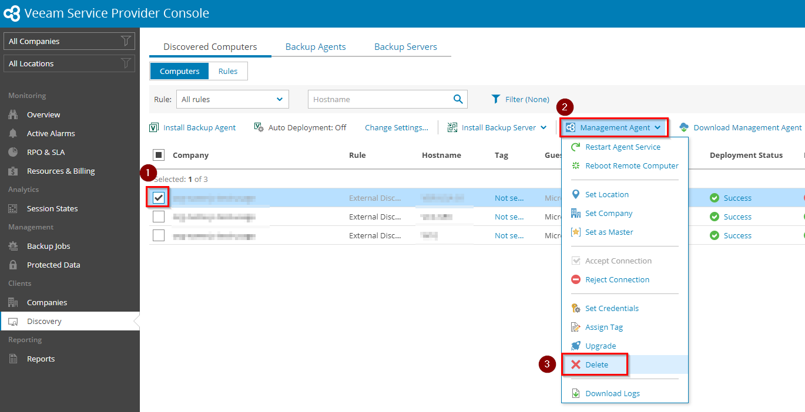The width and height of the screenshot is (805, 412).
Task: Click the Restart Agent Service icon
Action: (576, 147)
